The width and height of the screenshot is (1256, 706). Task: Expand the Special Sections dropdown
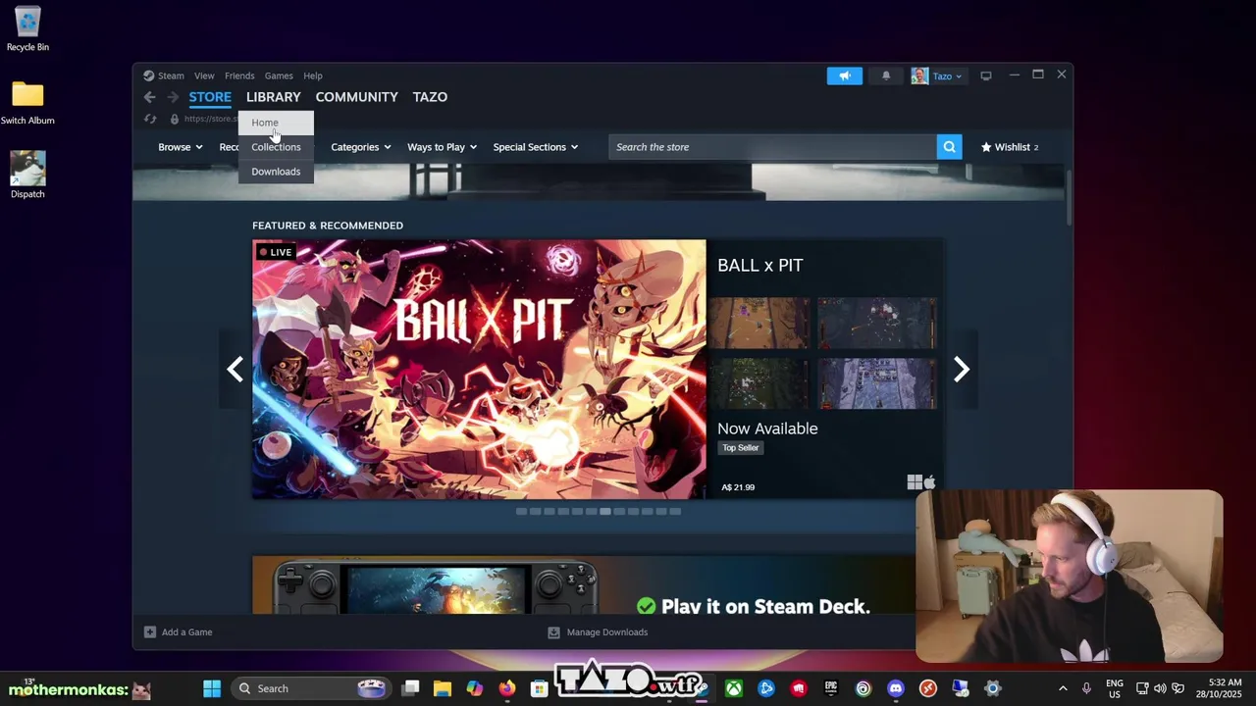click(536, 147)
